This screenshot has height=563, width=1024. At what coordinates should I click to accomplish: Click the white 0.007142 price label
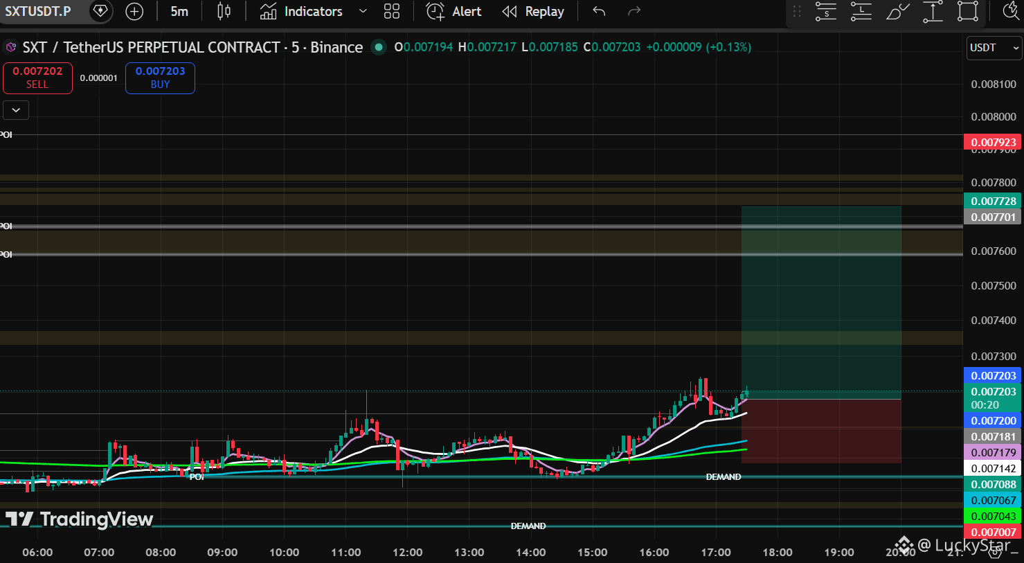994,468
